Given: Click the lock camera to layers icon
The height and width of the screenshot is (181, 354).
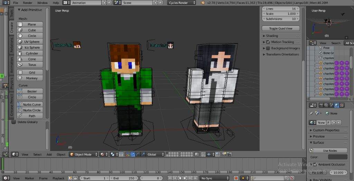Looking at the screenshot, I should click(x=196, y=154).
